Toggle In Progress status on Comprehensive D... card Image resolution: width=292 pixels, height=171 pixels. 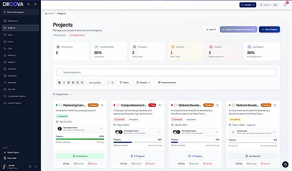(137, 156)
